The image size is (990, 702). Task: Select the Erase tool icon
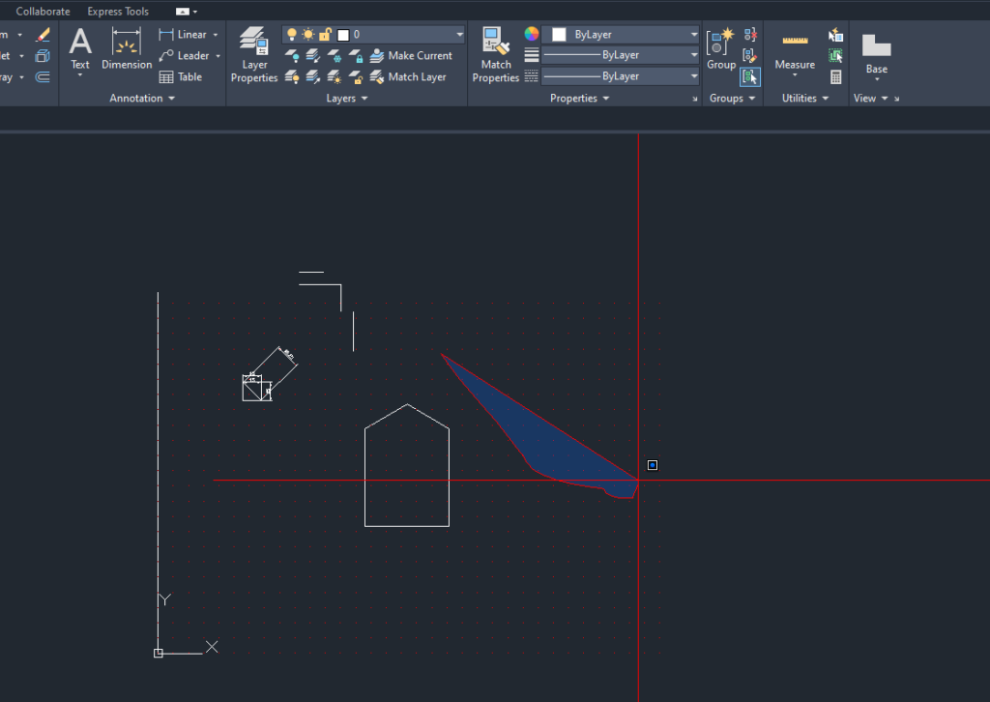43,35
